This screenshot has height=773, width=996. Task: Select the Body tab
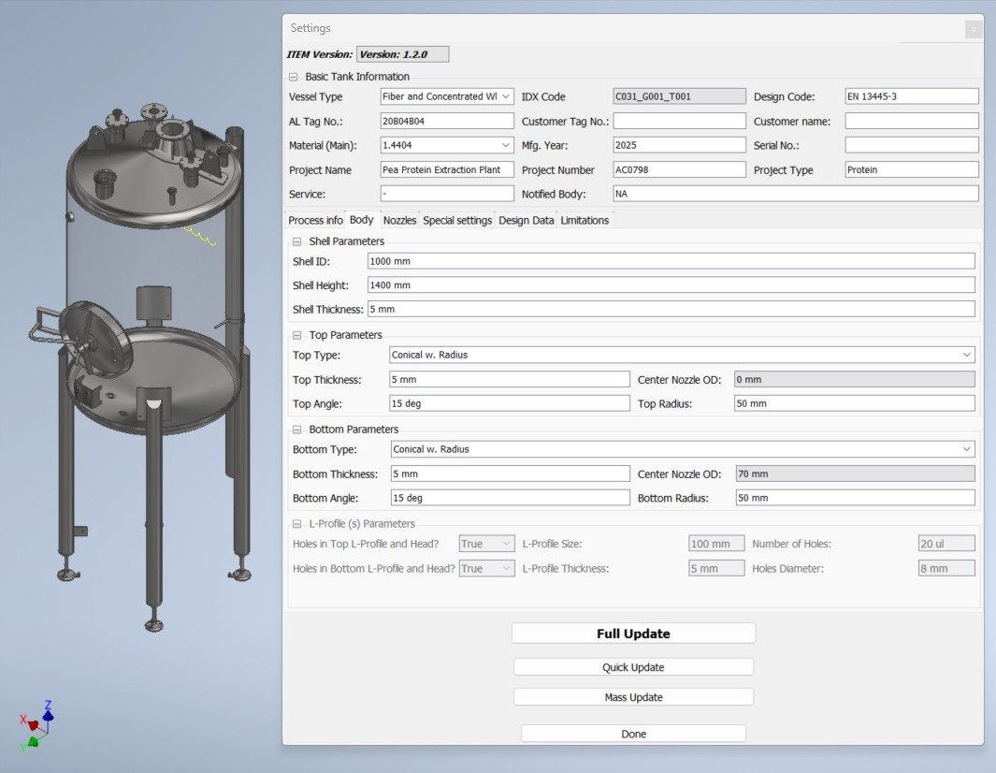coord(361,220)
